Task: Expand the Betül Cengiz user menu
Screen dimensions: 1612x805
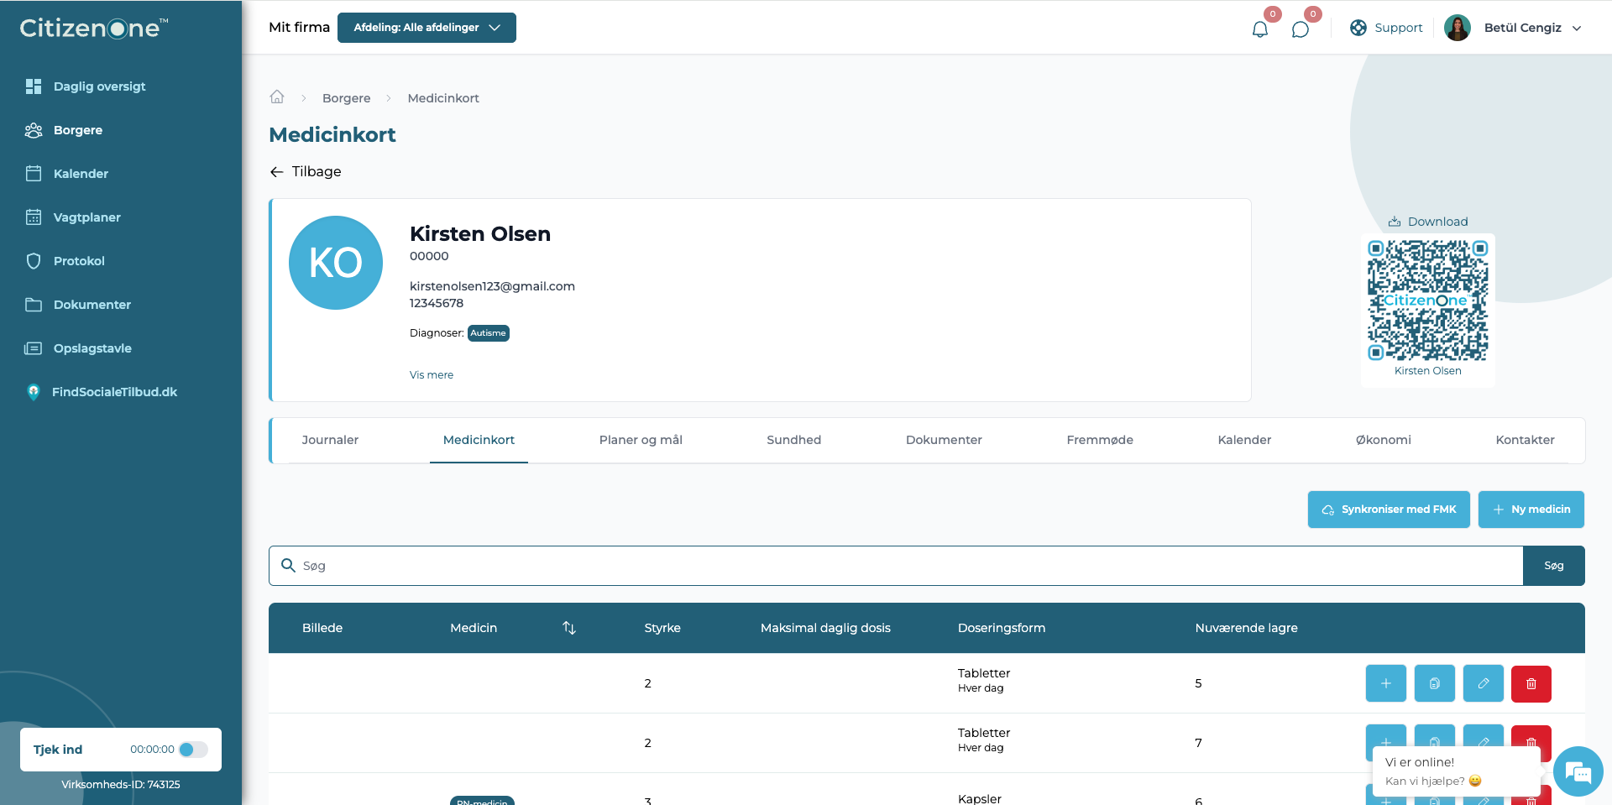Action: (1577, 28)
